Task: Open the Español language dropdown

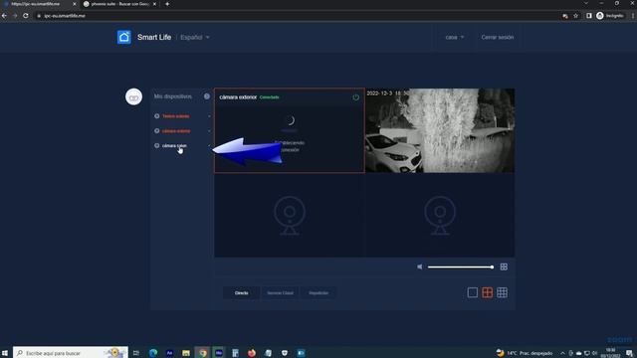Action: 195,38
